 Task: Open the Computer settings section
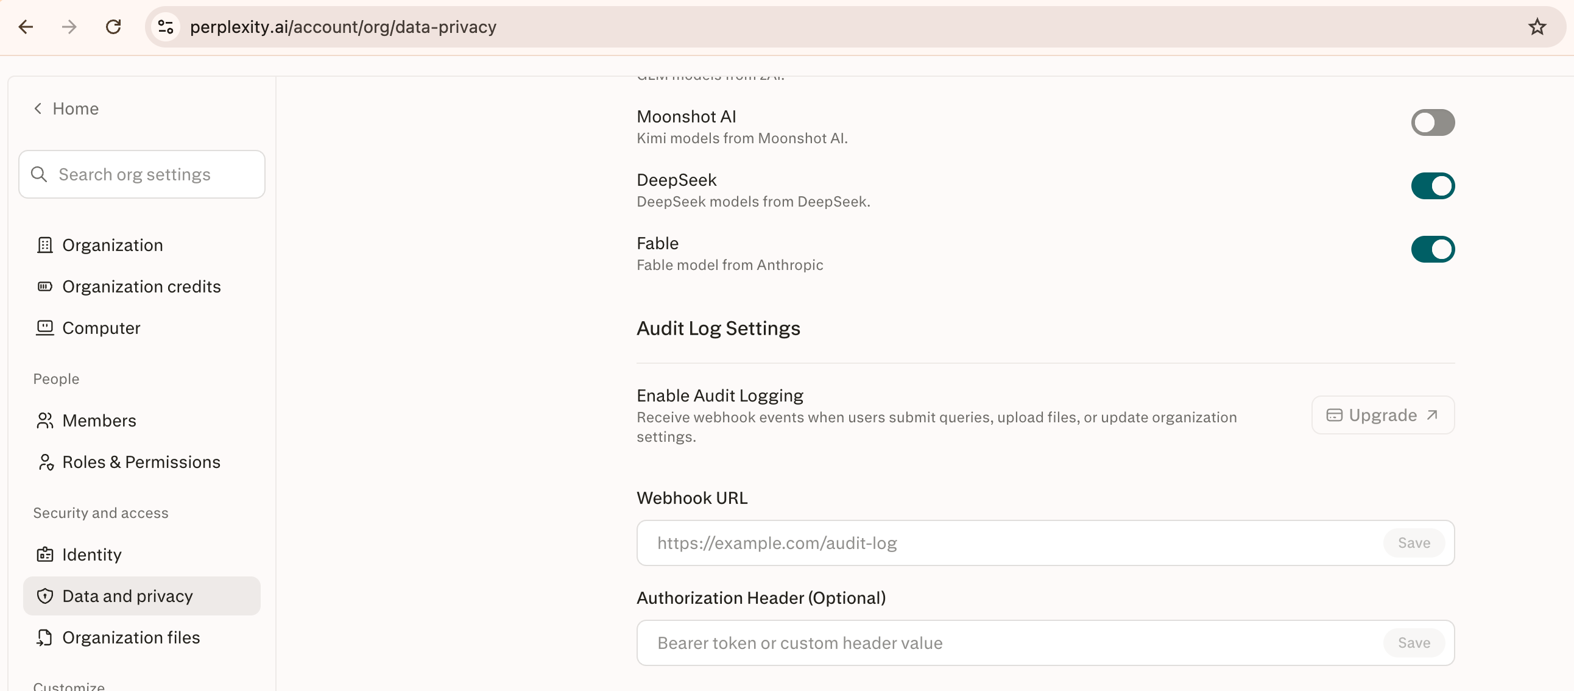click(142, 328)
